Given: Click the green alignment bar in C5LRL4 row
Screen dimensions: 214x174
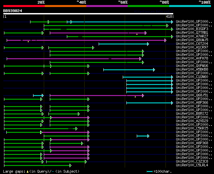Looking at the screenshot, I should 38,166.
